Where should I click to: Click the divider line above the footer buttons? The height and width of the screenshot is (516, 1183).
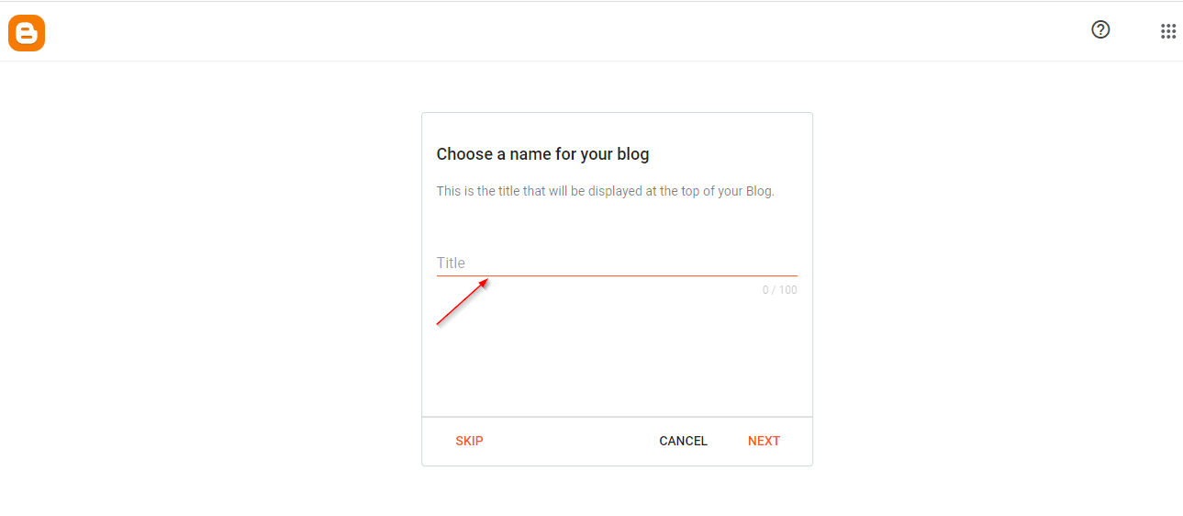tap(617, 417)
